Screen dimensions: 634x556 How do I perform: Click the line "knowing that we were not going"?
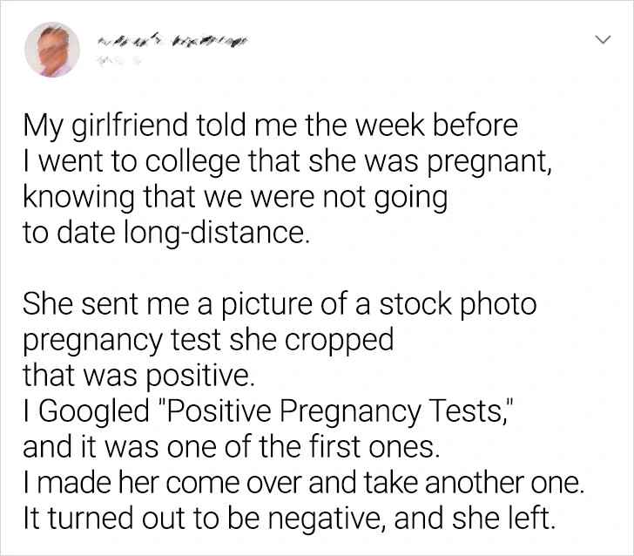click(235, 199)
